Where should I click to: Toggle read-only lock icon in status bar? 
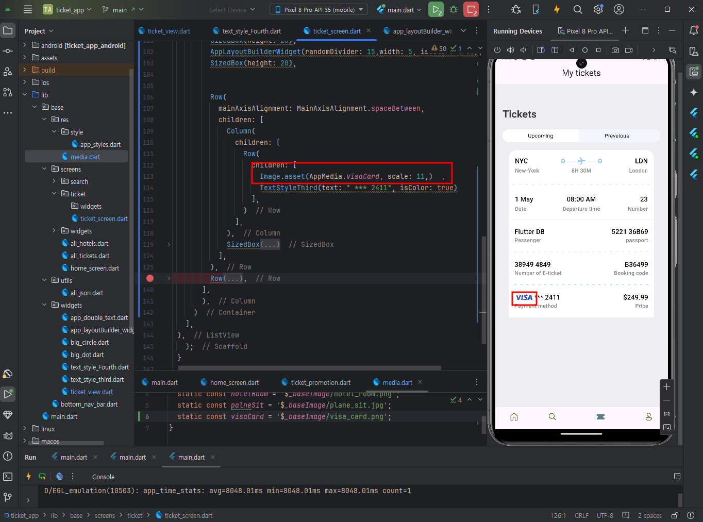(x=675, y=515)
